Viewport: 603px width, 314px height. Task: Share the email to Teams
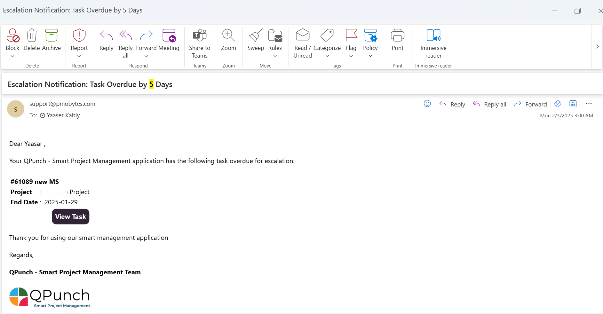(x=200, y=35)
